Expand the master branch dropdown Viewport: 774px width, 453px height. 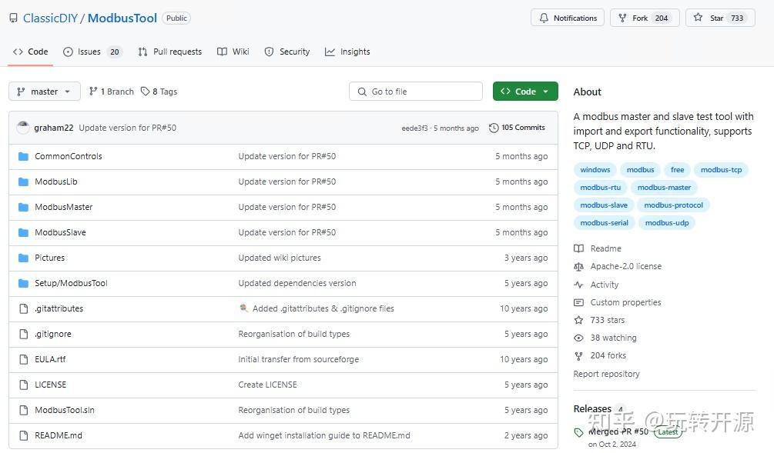[x=45, y=92]
